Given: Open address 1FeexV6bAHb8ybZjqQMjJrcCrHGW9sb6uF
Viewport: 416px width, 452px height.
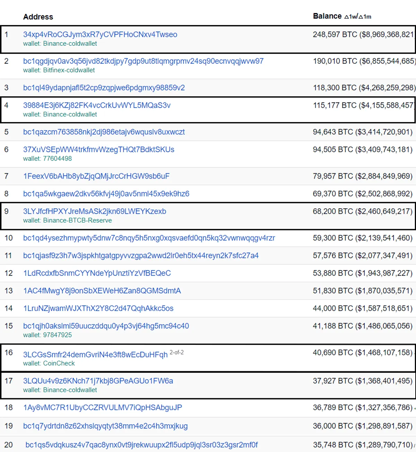Looking at the screenshot, I should tap(96, 176).
